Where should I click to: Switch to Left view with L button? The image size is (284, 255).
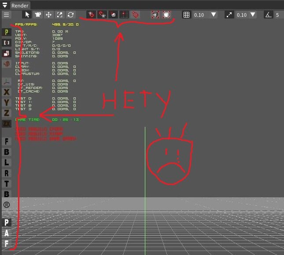(x=7, y=163)
